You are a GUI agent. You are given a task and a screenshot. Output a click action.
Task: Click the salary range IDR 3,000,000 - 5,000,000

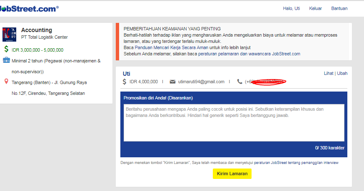[37, 50]
